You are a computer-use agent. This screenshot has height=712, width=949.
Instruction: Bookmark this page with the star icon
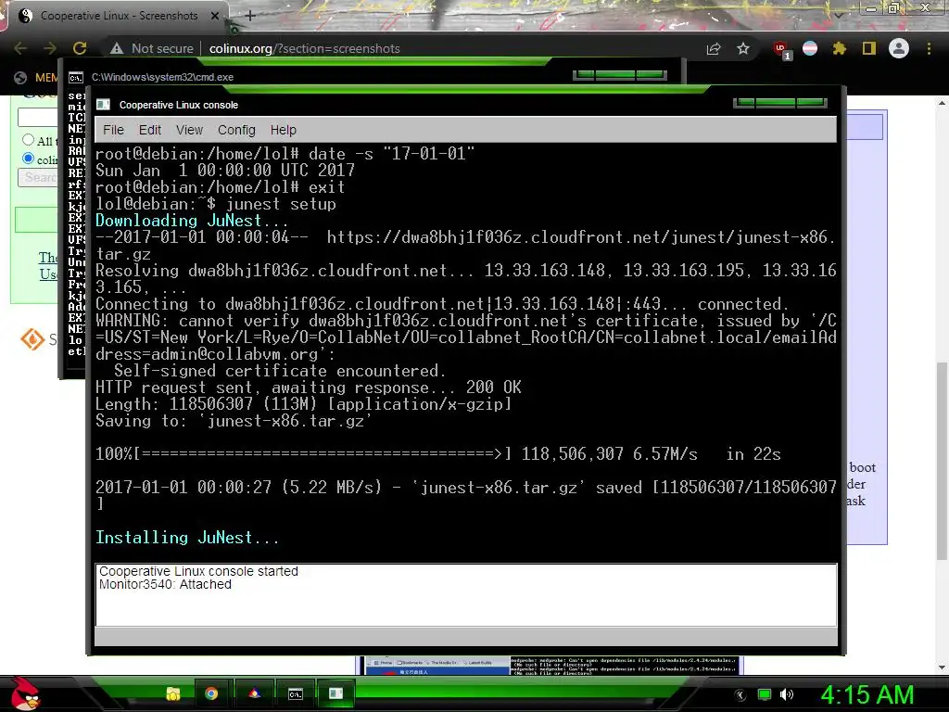click(x=743, y=48)
